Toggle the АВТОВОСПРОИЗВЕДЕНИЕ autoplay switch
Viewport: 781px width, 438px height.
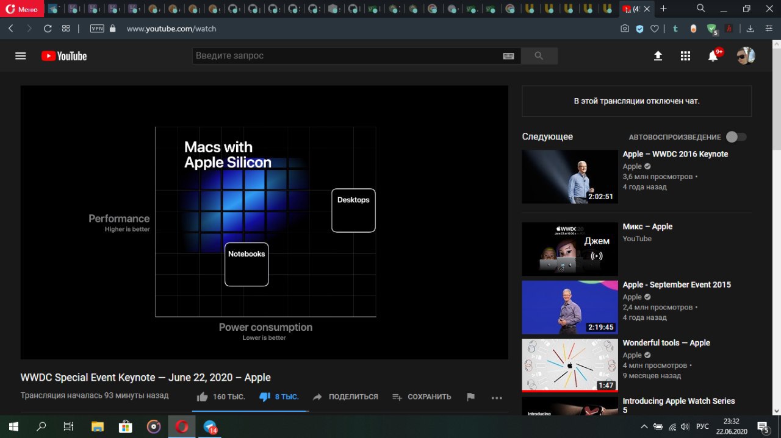click(736, 137)
